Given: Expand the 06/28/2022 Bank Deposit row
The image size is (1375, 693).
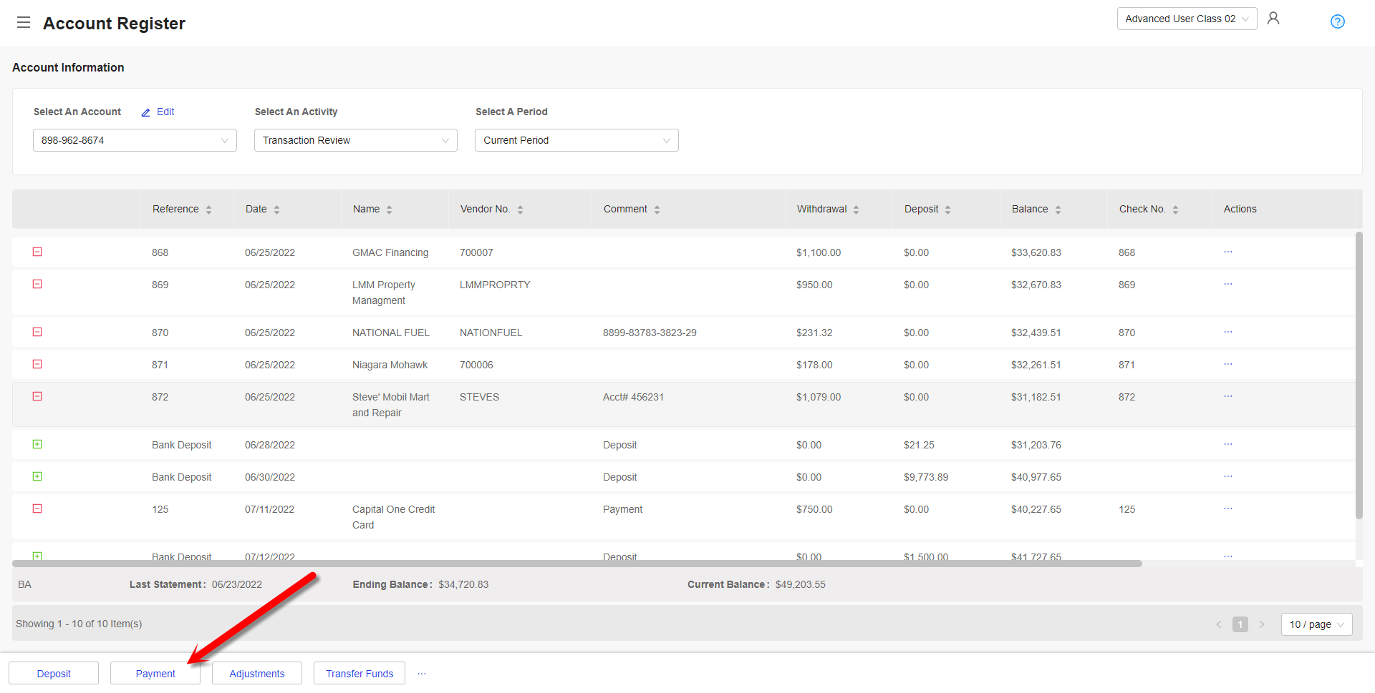Looking at the screenshot, I should pyautogui.click(x=37, y=444).
